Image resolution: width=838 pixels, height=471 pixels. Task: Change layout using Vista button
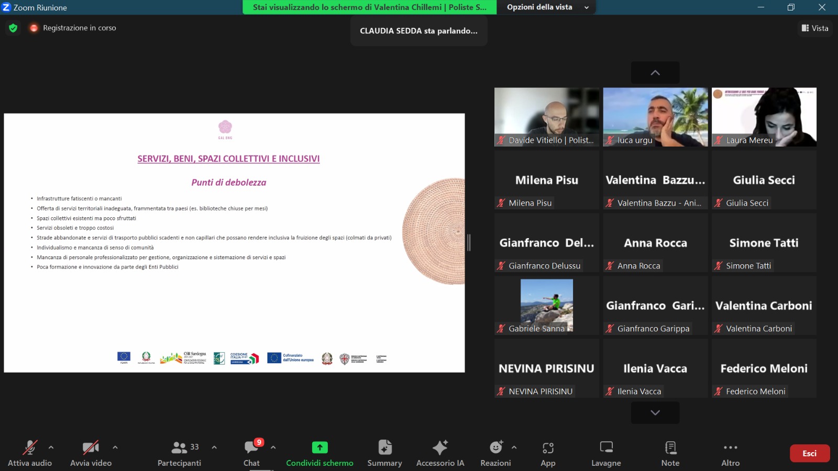pyautogui.click(x=815, y=28)
